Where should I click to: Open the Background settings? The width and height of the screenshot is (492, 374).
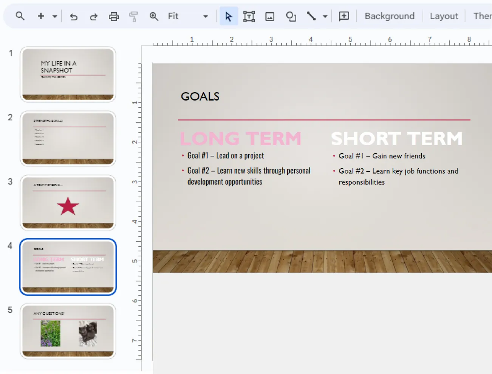(389, 16)
